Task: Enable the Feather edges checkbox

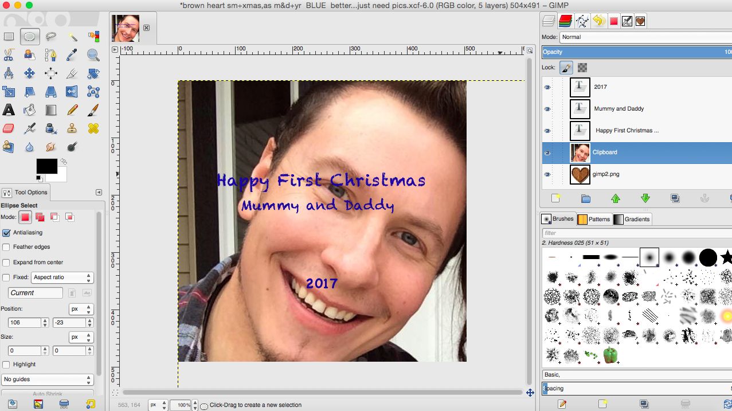Action: tap(7, 247)
